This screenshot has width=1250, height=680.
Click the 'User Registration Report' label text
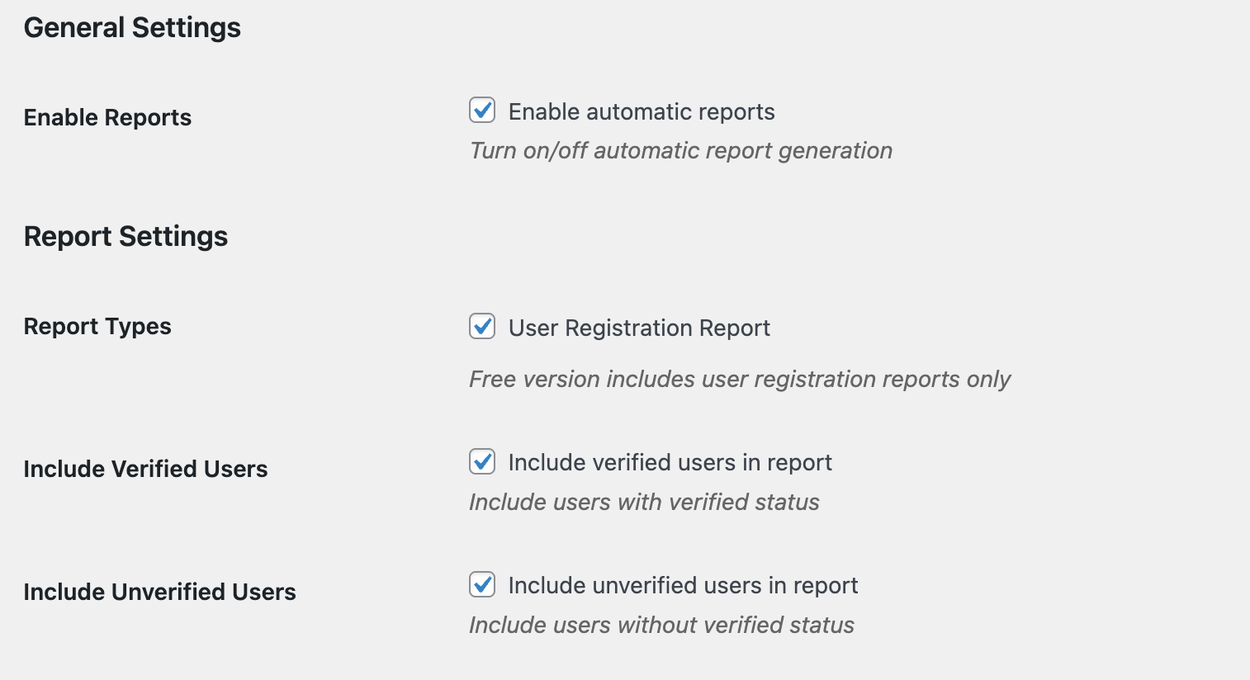pos(639,328)
